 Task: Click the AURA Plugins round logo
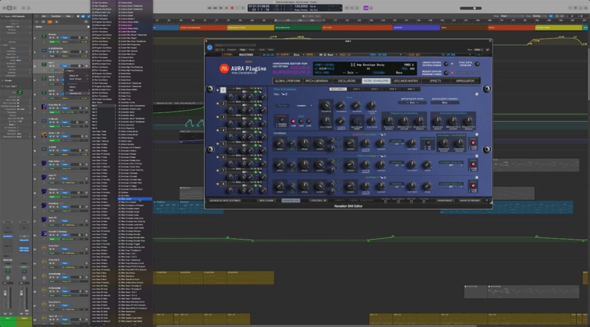tap(224, 68)
